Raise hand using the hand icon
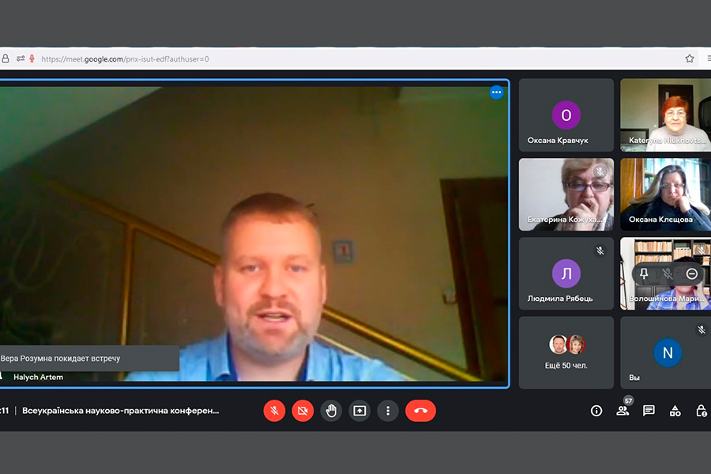 332,411
